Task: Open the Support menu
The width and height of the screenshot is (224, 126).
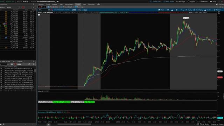Action: [x=191, y=1]
